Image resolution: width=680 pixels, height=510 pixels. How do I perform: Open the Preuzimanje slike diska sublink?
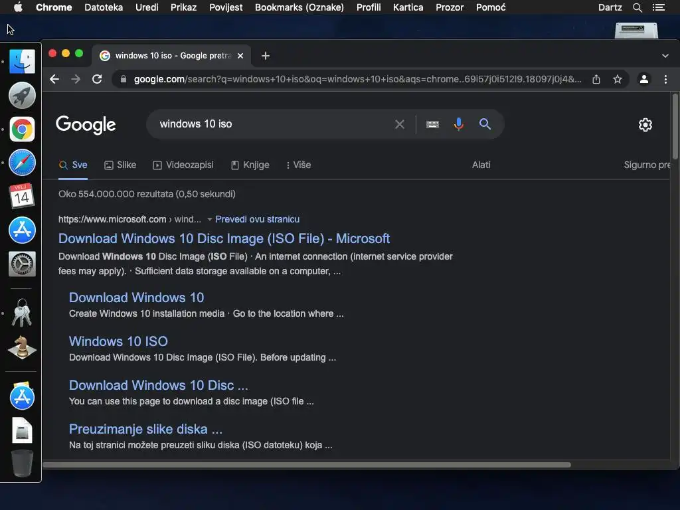(145, 429)
